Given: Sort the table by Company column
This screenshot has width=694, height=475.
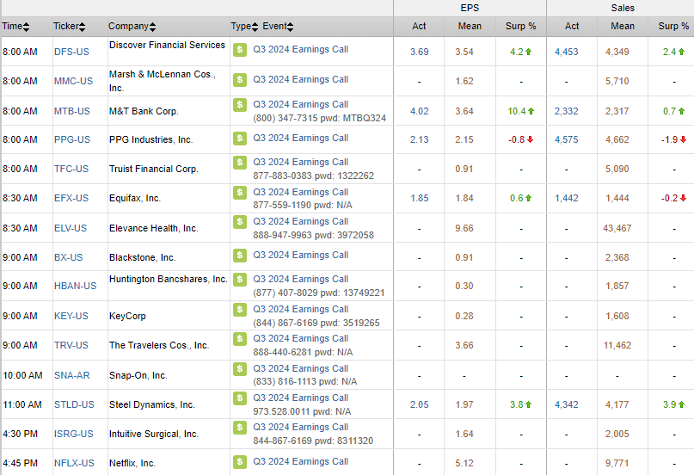Looking at the screenshot, I should 132,26.
